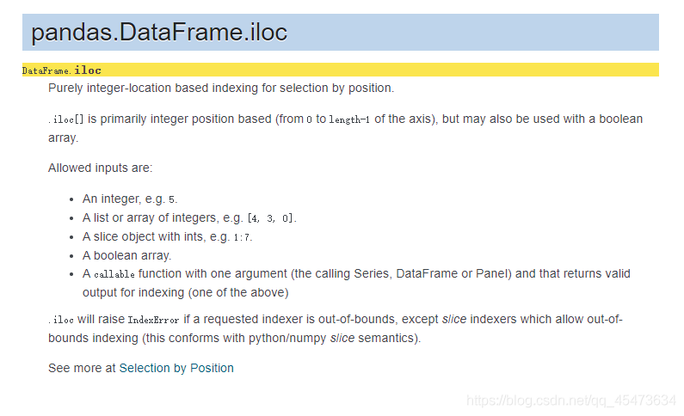
Task: Click ".iloc" code before "will raise"
Action: pyautogui.click(x=61, y=320)
